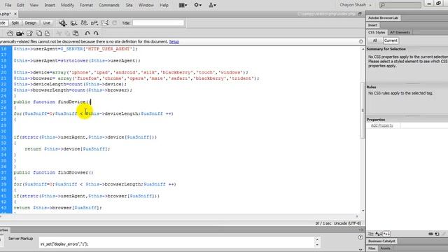Click the W3C validation icon

point(94,23)
